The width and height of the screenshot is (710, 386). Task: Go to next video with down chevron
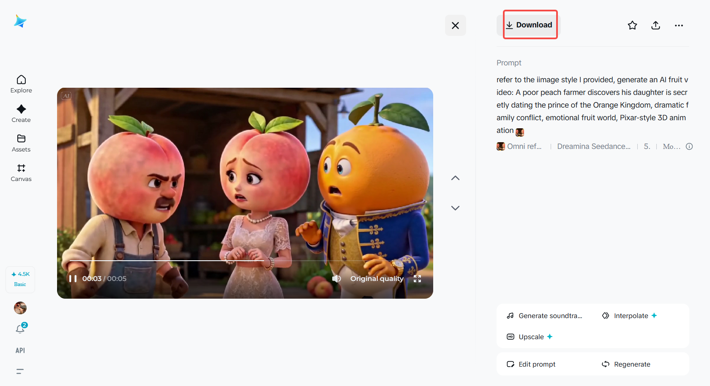tap(455, 208)
